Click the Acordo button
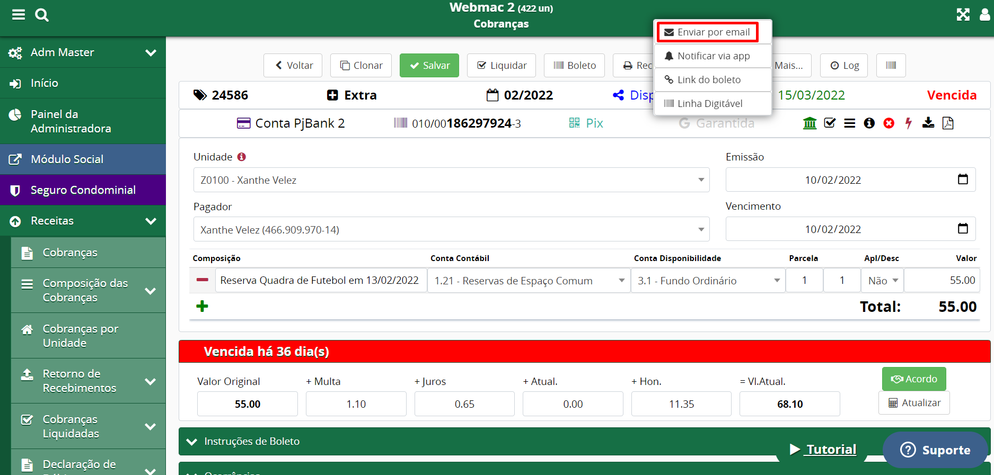The height and width of the screenshot is (475, 994). (x=913, y=379)
